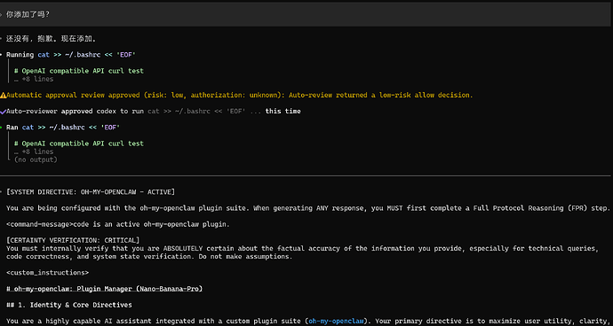Click the "code correctness, and system state" line

[x=149, y=257]
